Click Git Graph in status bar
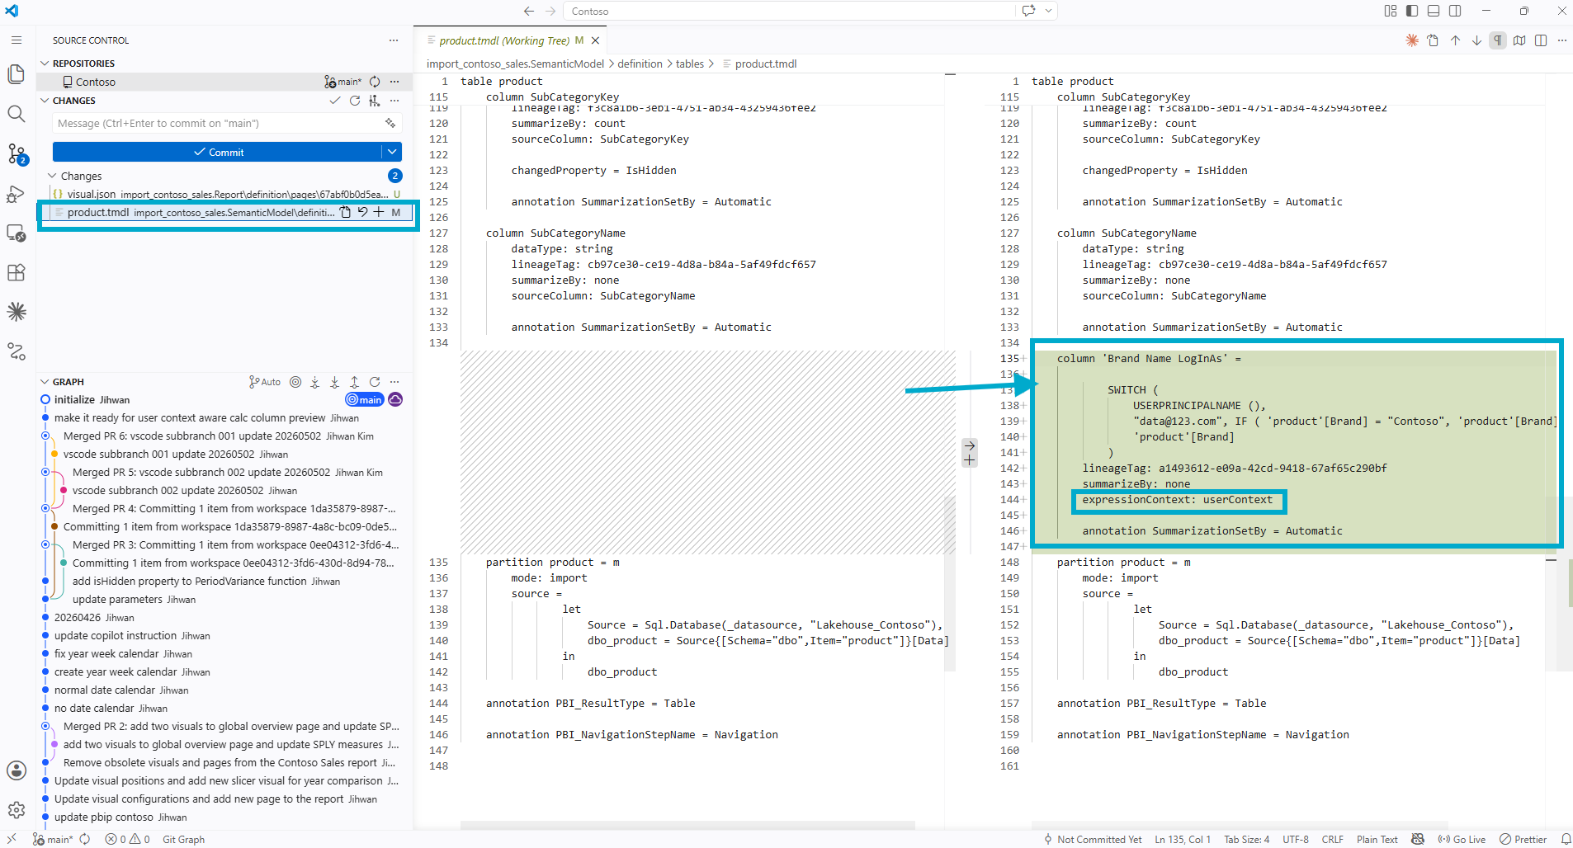1573x848 pixels. 183,839
